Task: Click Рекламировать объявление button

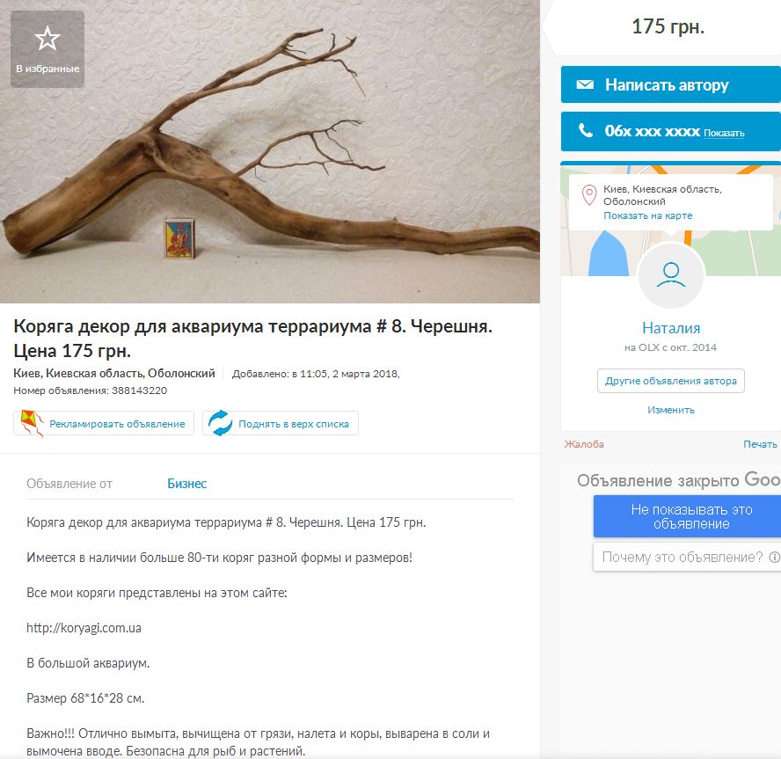Action: pyautogui.click(x=104, y=423)
